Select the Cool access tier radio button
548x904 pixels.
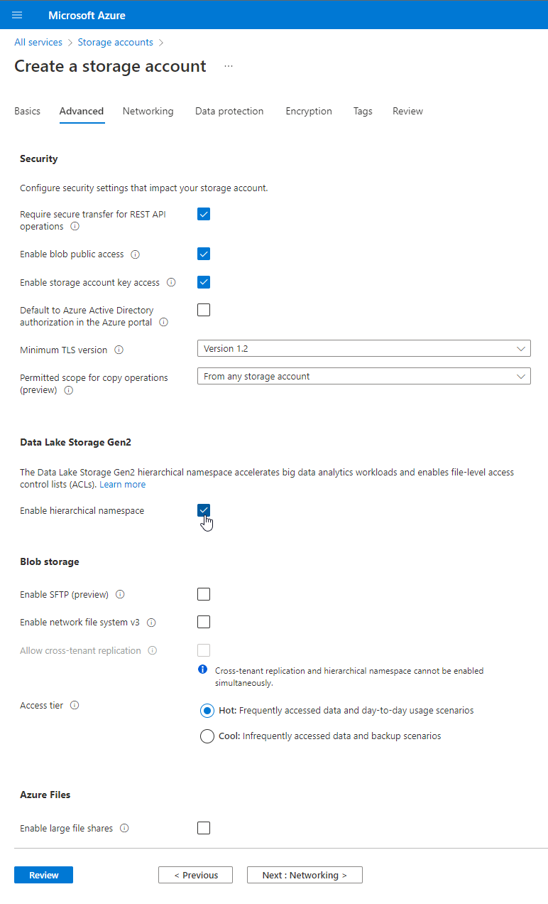(x=207, y=736)
